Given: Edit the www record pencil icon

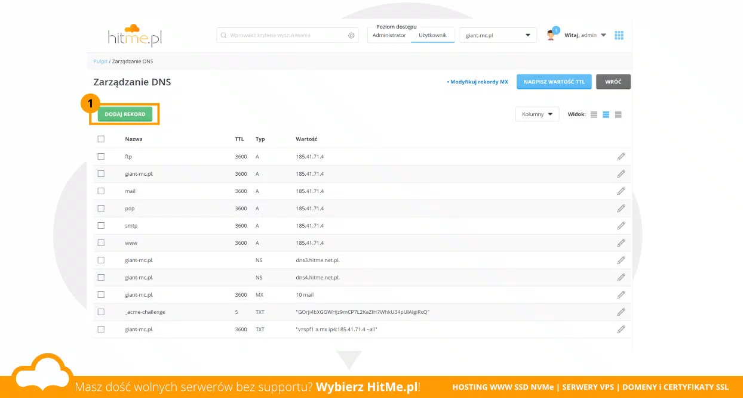Looking at the screenshot, I should click(x=621, y=243).
